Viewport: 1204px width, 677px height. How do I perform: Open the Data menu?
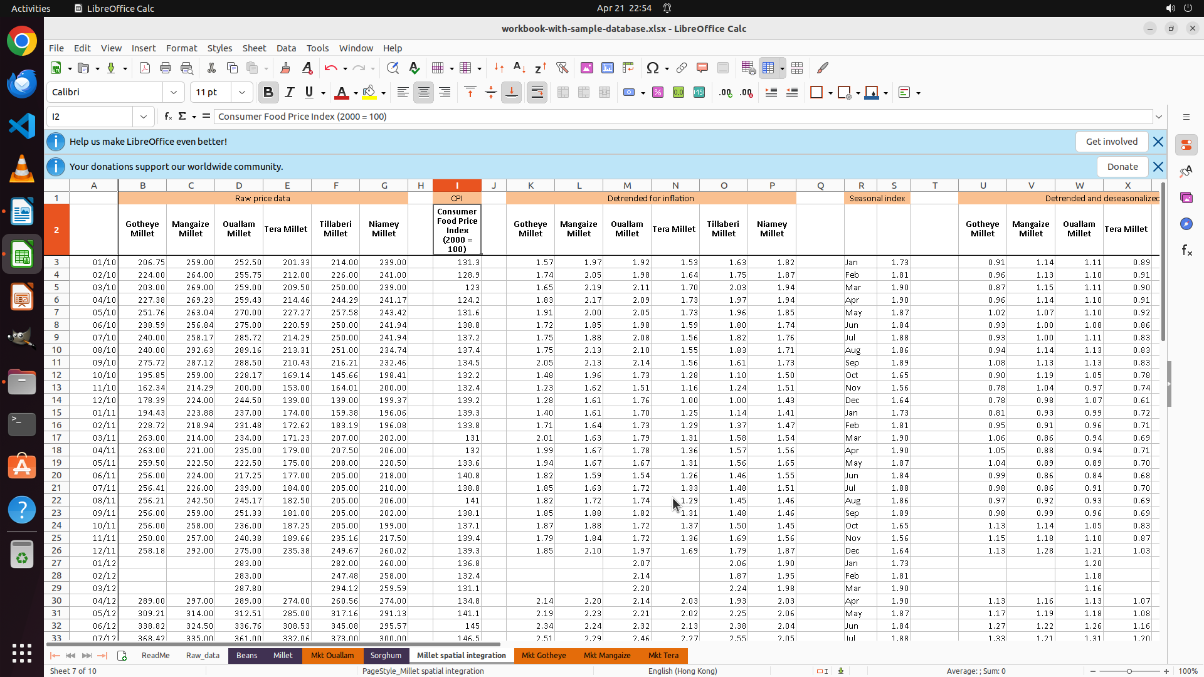coord(286,48)
